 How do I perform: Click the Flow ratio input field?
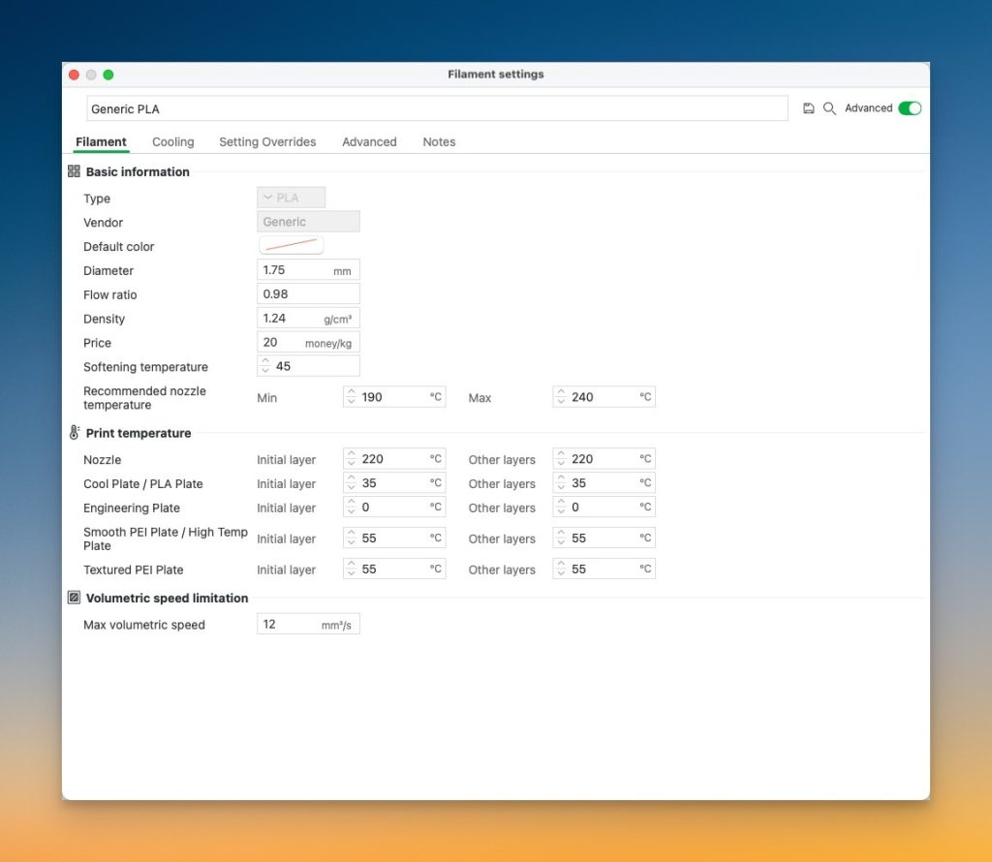(308, 293)
